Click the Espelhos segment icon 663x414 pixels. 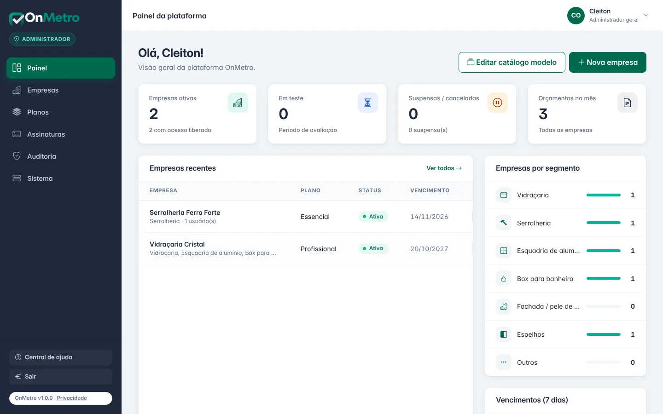tap(504, 334)
